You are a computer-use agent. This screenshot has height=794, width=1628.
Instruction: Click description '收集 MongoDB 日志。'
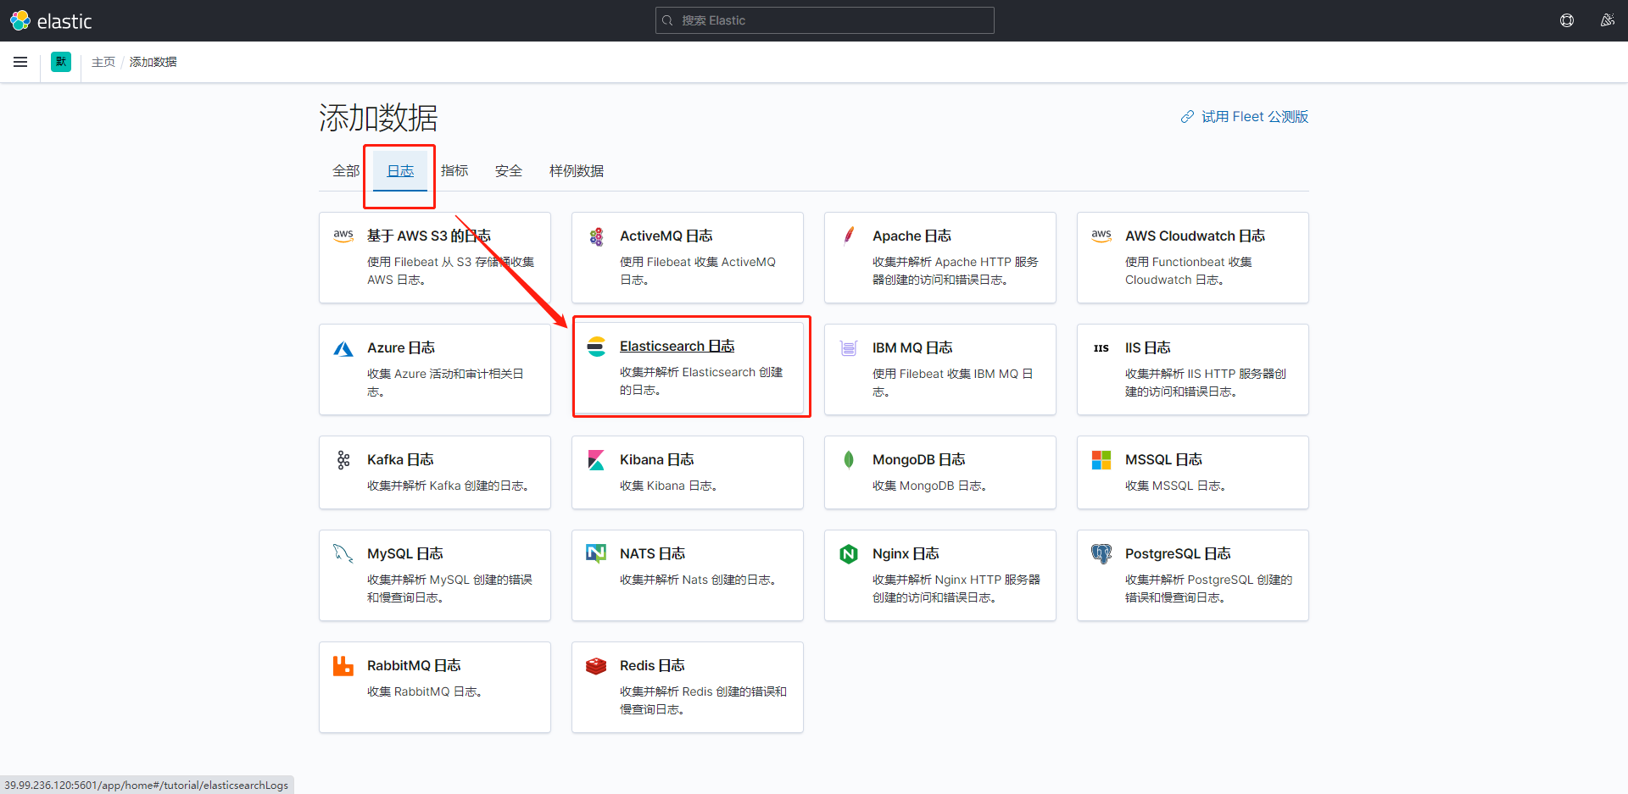tap(930, 486)
